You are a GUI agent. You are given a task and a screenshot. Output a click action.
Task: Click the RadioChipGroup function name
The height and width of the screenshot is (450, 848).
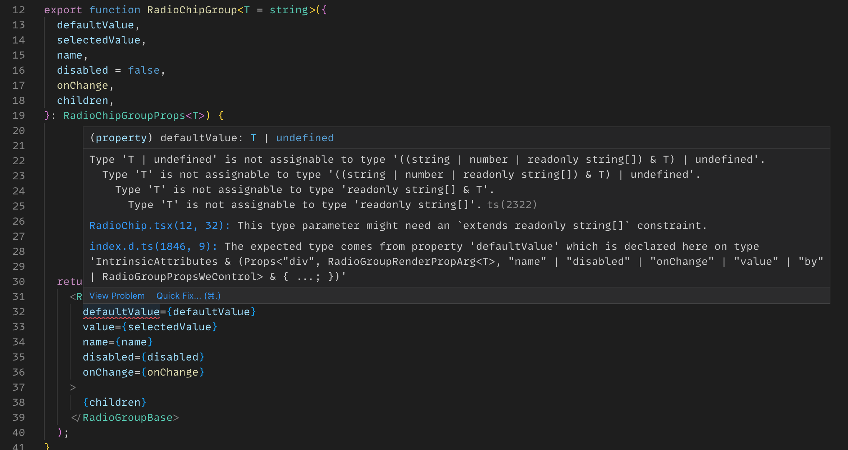[x=192, y=10]
